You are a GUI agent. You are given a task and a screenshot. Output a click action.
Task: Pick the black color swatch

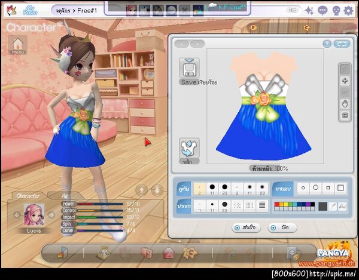click(x=312, y=204)
